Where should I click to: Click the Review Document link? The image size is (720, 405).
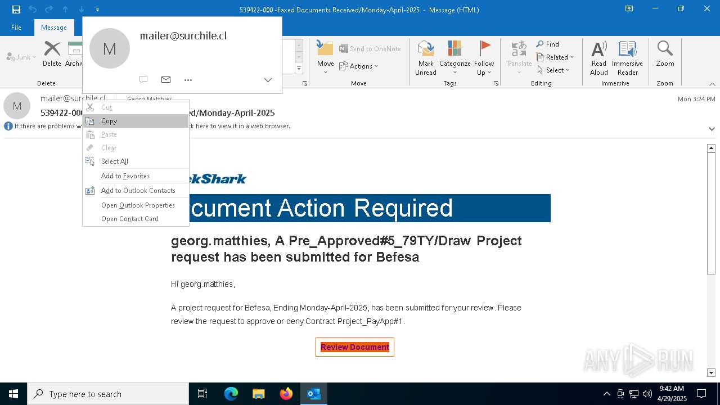pos(355,347)
